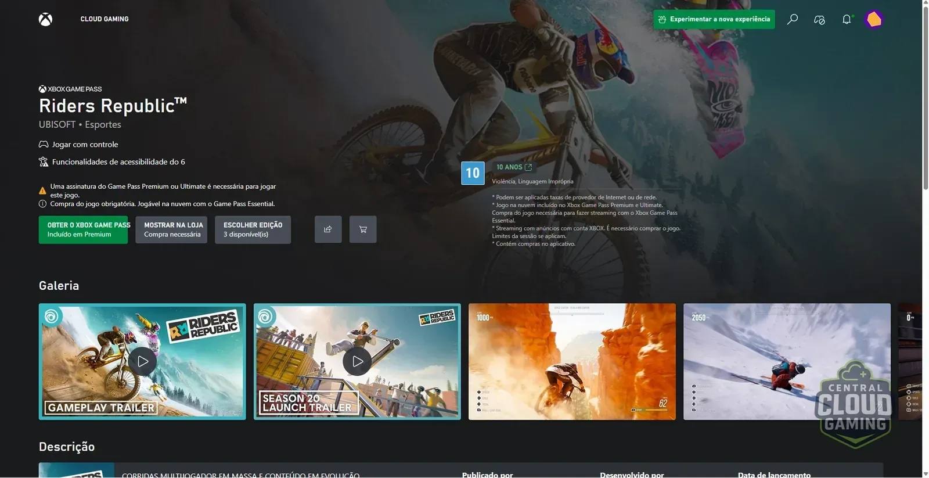Open the orange canyon biking screenshot
929x478 pixels.
[x=572, y=361]
